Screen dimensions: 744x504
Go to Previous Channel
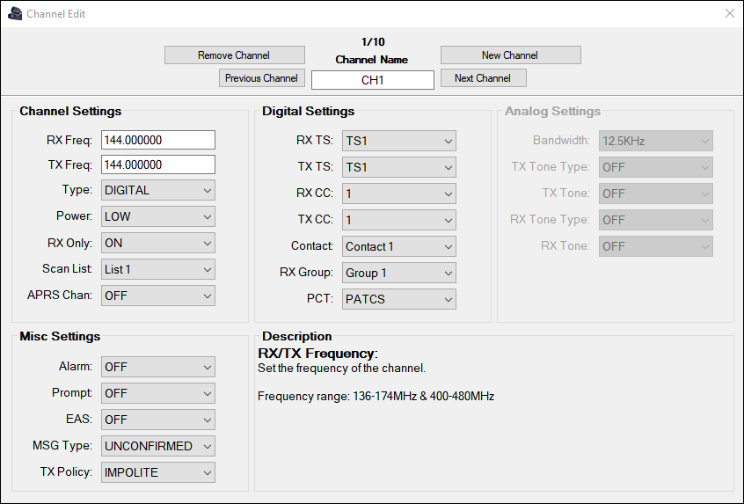[x=261, y=78]
